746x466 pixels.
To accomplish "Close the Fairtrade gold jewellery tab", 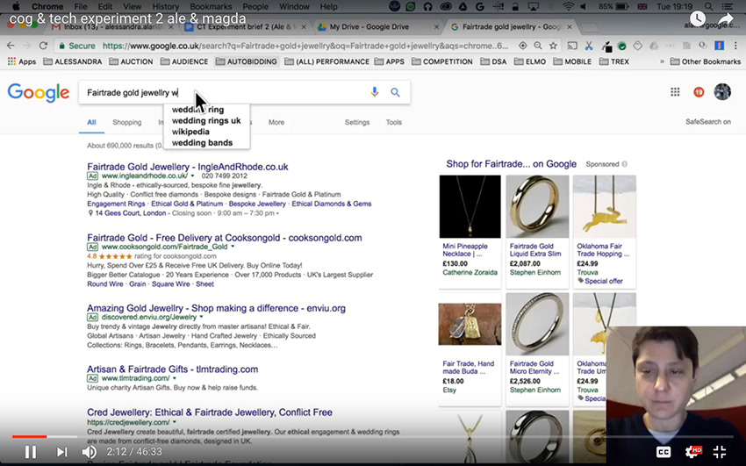I will click(x=570, y=27).
